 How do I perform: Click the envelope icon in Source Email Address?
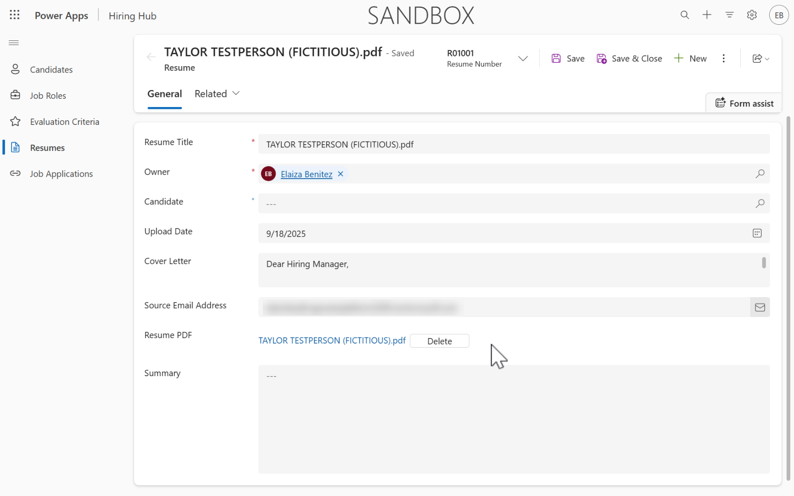[760, 307]
